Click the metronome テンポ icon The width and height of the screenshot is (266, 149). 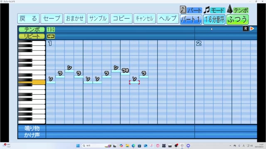point(230,9)
